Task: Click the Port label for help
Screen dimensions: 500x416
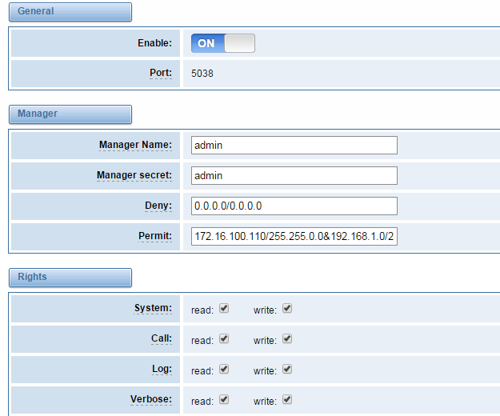Action: point(161,73)
